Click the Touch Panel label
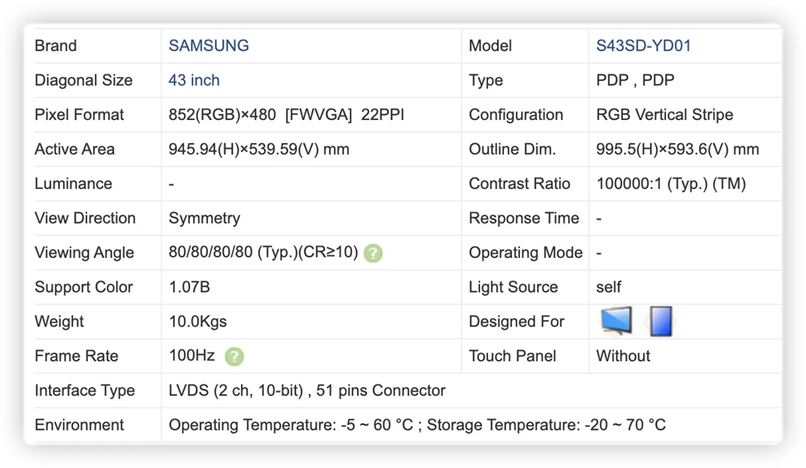806x468 pixels. pyautogui.click(x=512, y=355)
